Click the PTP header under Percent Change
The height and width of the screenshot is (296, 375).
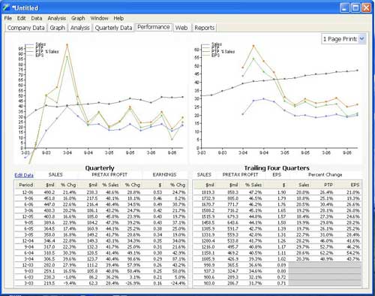[328, 185]
